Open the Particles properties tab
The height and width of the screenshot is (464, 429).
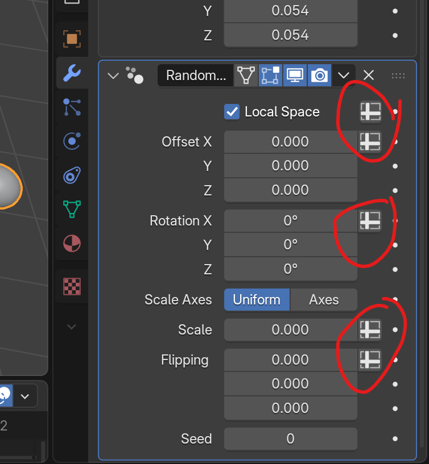72,107
